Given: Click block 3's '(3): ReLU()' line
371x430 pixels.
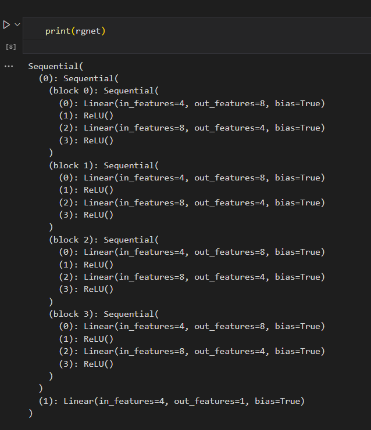Looking at the screenshot, I should (86, 364).
